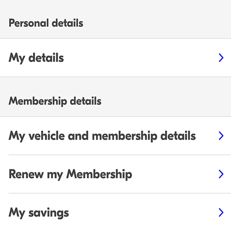Select the blue arrow beside My savings

tap(221, 213)
